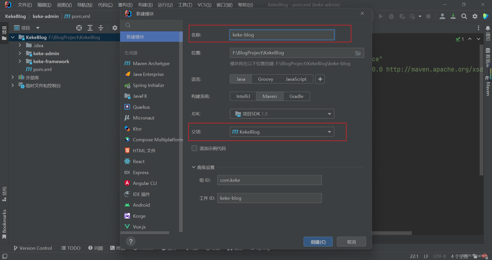Viewport: 492px width, 260px height.
Task: Click the search icon in dialog sidebar
Action: [x=128, y=25]
